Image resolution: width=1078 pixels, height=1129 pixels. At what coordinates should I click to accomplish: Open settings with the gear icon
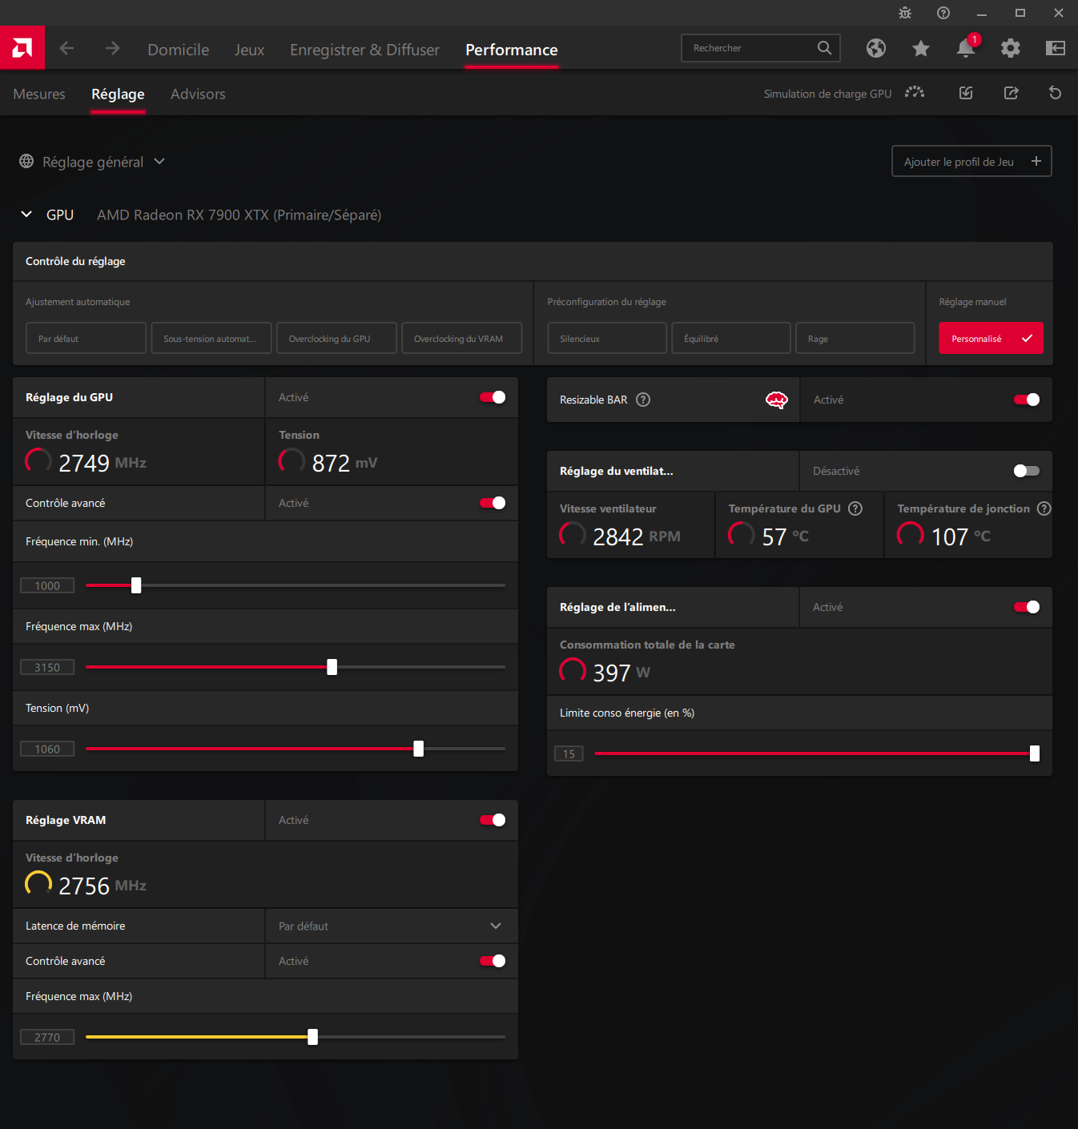(x=1011, y=48)
